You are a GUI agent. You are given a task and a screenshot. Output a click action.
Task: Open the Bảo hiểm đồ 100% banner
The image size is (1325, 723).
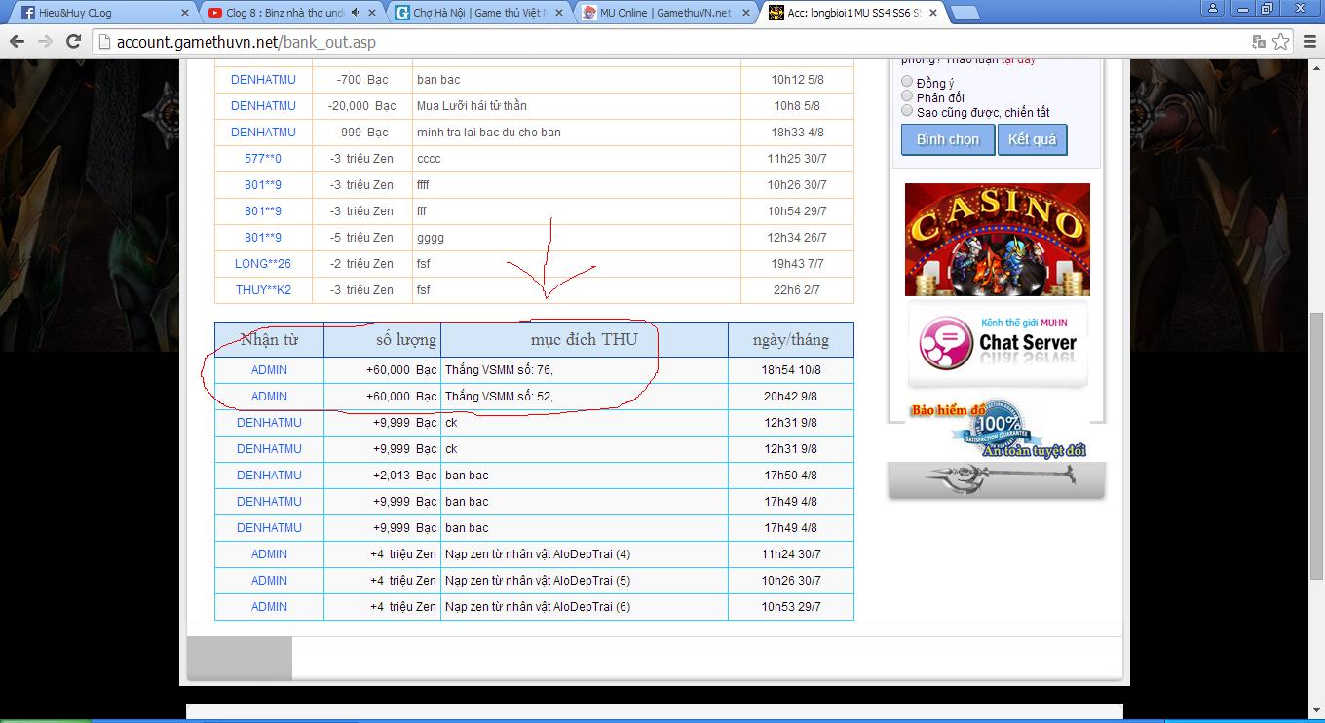click(998, 429)
